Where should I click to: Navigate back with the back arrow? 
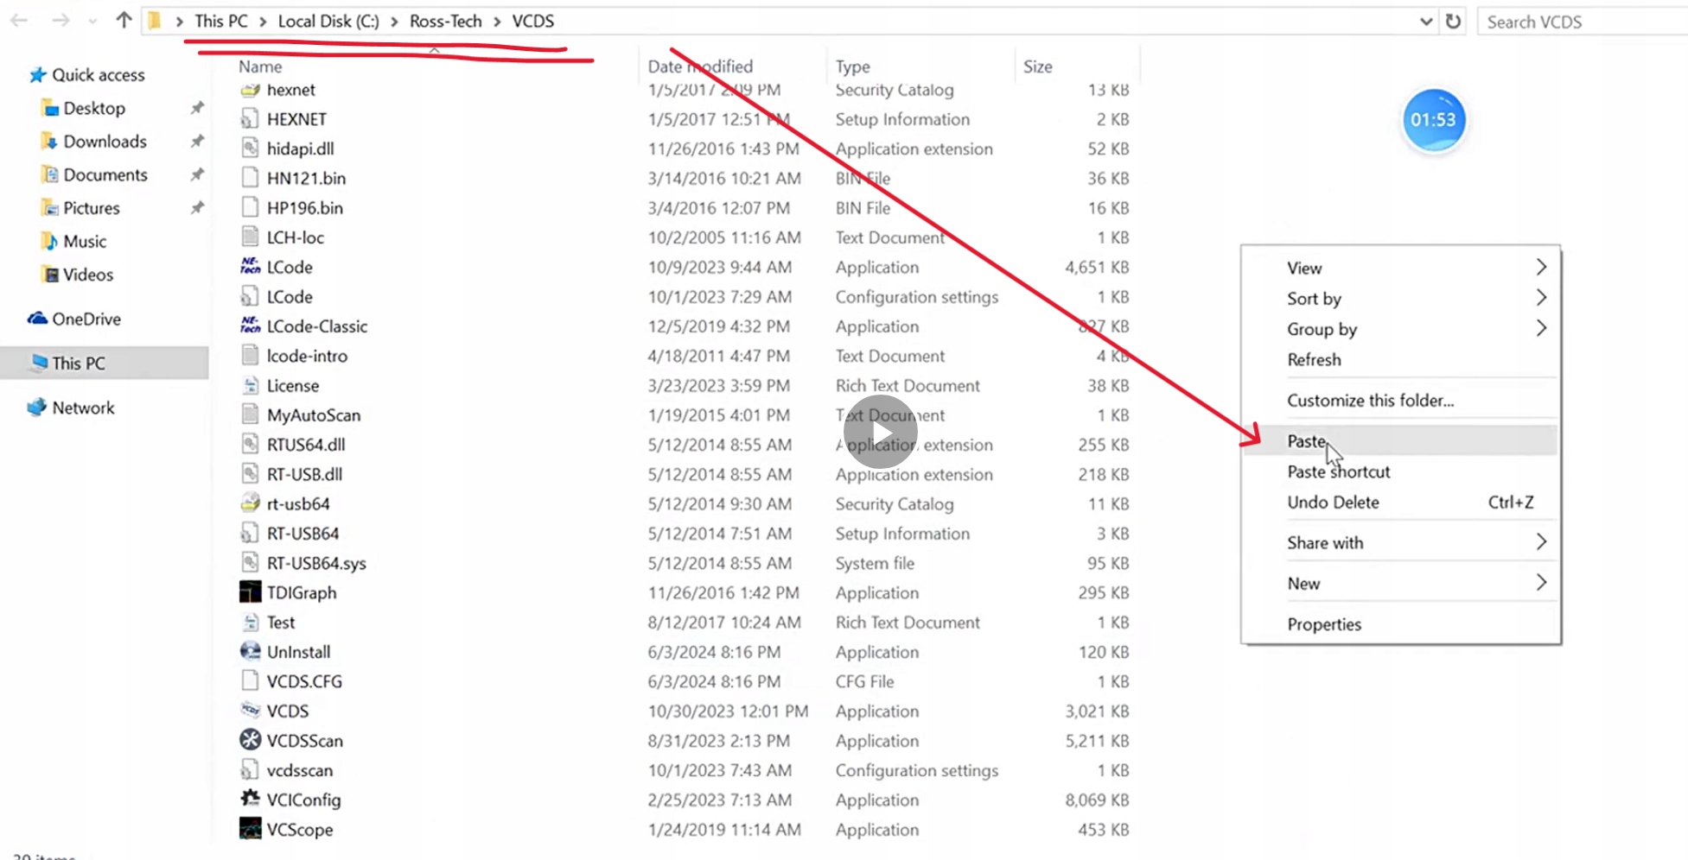20,20
